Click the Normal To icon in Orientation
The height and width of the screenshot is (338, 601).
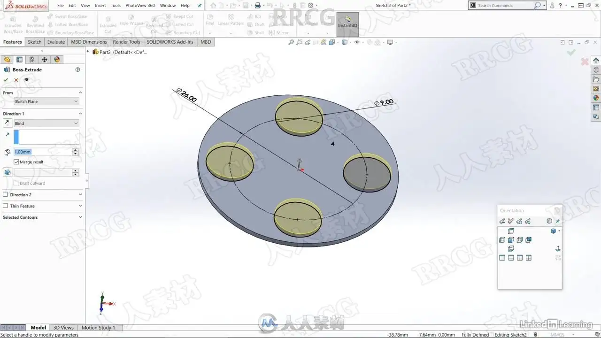[x=558, y=249]
